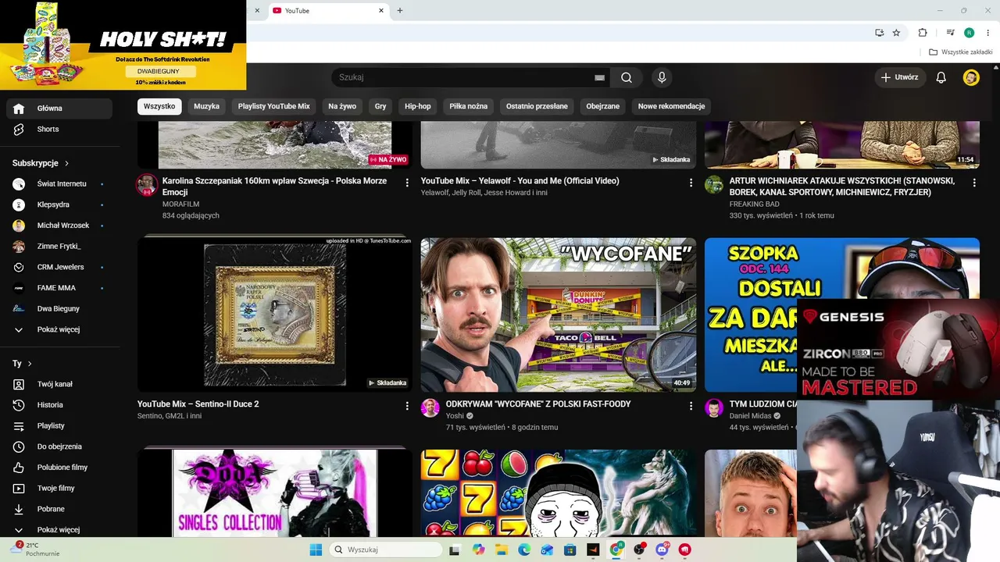1000x562 pixels.
Task: Open the FAME MMA subscription channel
Action: click(59, 288)
